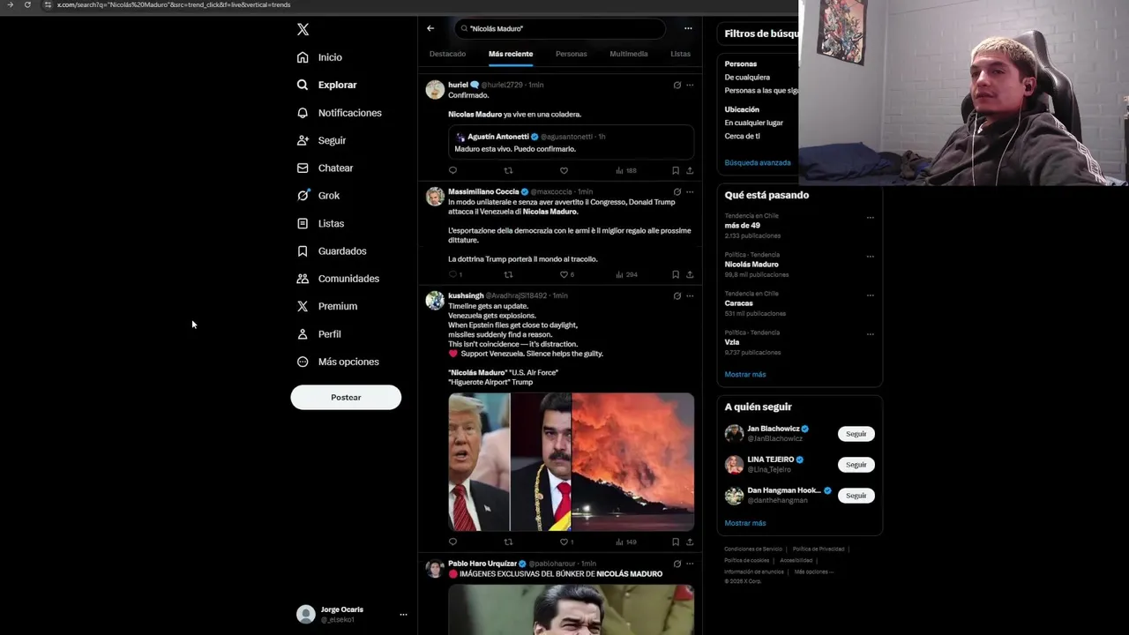Image resolution: width=1129 pixels, height=635 pixels.
Task: Open Más opciones in left sidebar
Action: 338,362
